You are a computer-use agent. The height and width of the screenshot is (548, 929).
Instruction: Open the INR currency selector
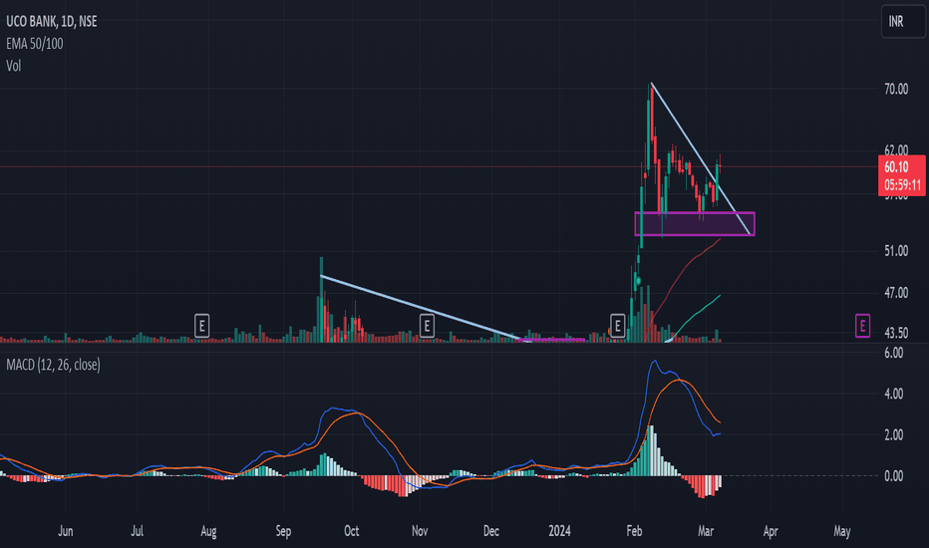pos(903,21)
